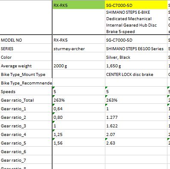Viewport: 170px width, 169px height.
Task: Select the 2.63 gear ratio cell
Action: (x=136, y=143)
